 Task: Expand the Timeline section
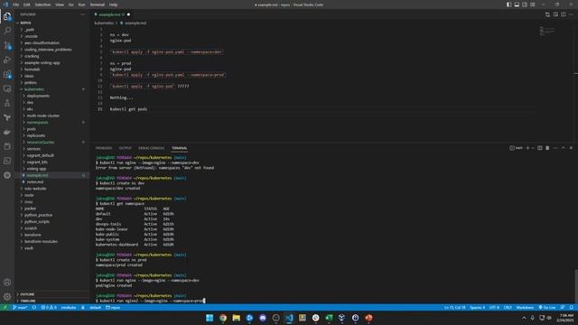(x=51, y=301)
